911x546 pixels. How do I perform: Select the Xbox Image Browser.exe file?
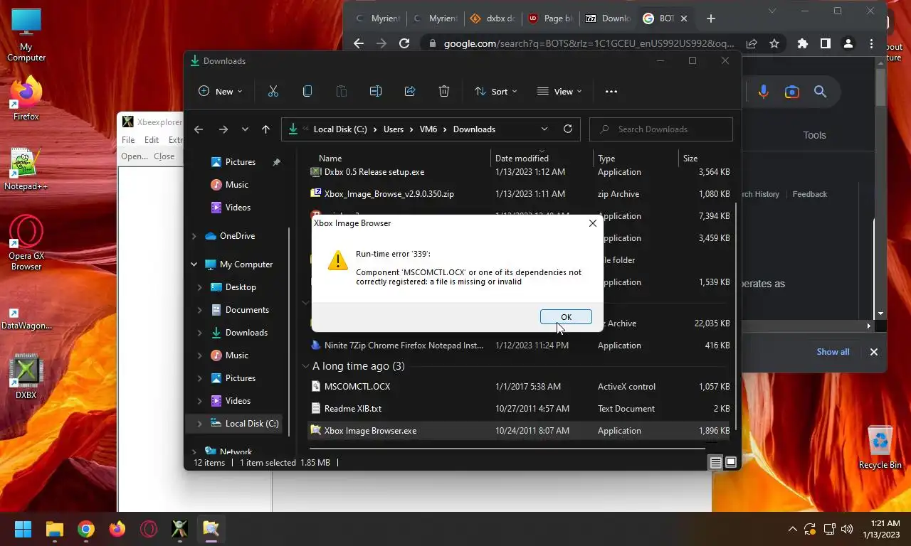click(x=520, y=431)
